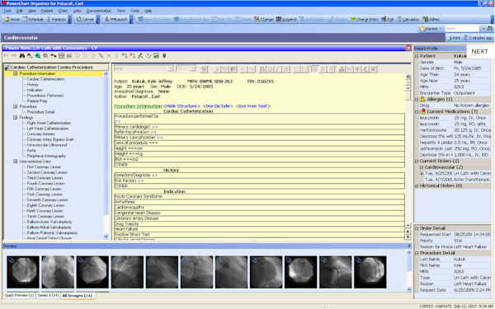495x309 pixels.
Task: Click the Procedure Information link
Action: pos(138,106)
